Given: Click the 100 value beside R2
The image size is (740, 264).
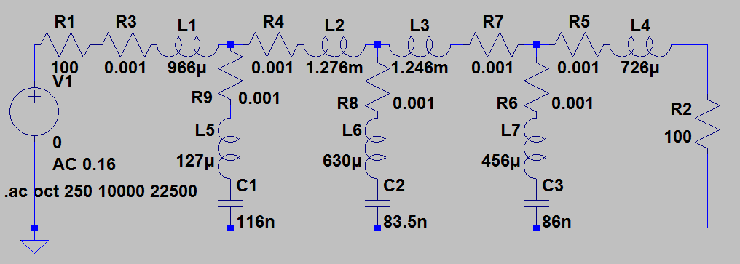Looking at the screenshot, I should tap(678, 137).
